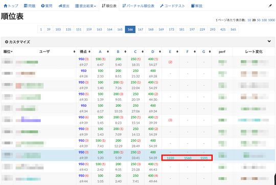Image resolution: width=276 pixels, height=185 pixels.
Task: Pin the navigation bar with the pushpin icon
Action: click(270, 6)
